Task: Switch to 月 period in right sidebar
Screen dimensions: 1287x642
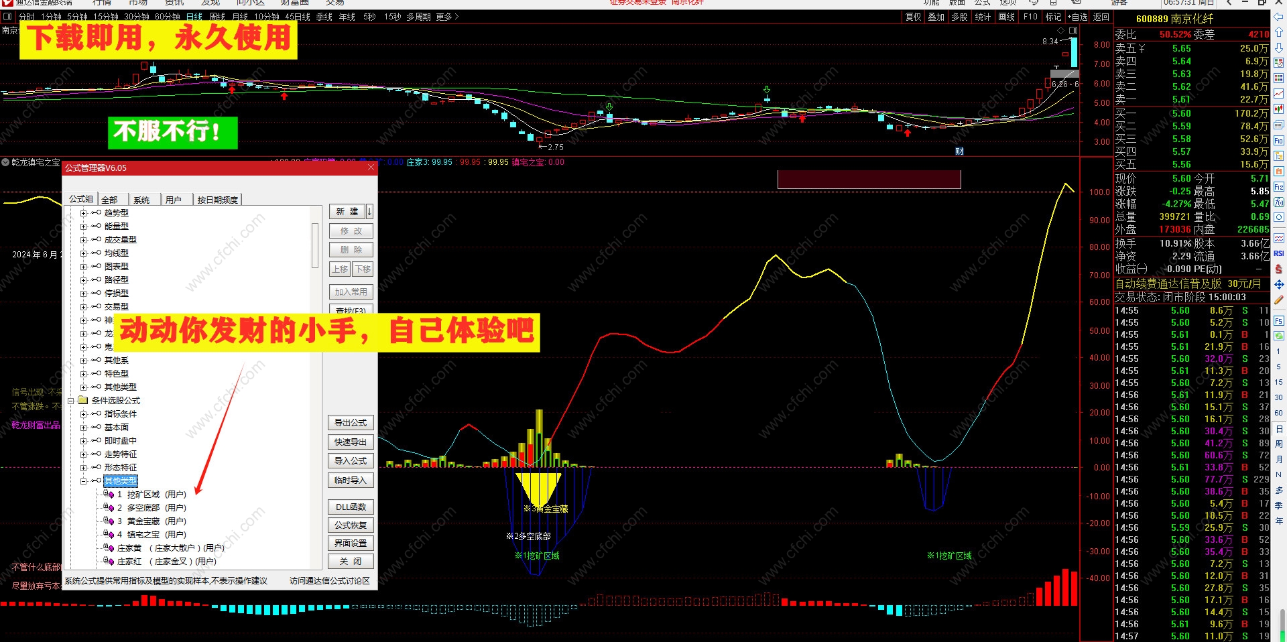Action: click(x=1279, y=459)
